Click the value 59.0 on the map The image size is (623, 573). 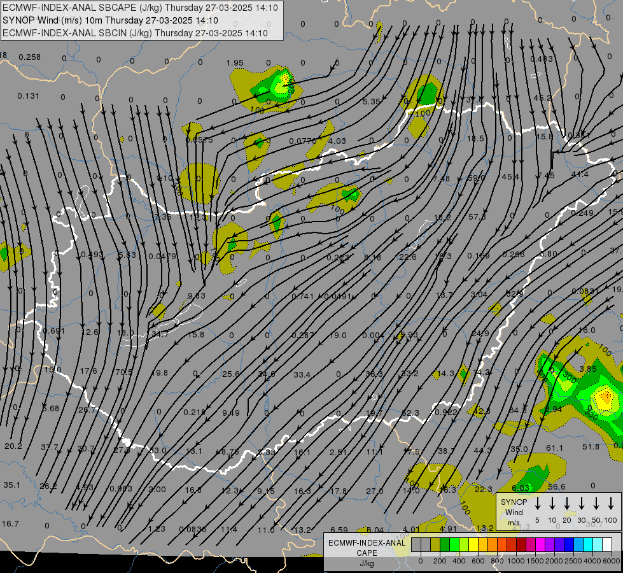point(477,178)
